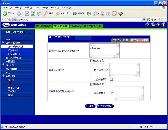Click the Mail envelope toolbar icon
168x130 pixels.
pyautogui.click(x=96, y=14)
